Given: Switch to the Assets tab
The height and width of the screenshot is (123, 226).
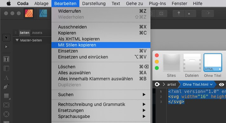Looking at the screenshot, I should tap(37, 33).
